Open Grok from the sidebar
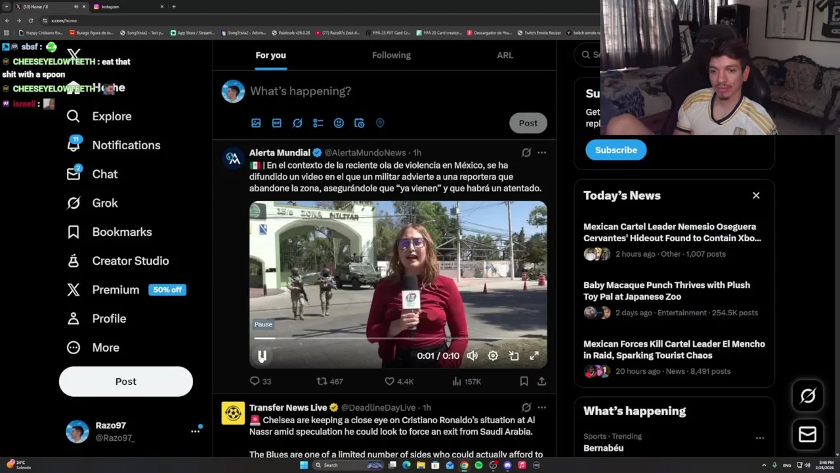This screenshot has width=840, height=473. point(92,203)
